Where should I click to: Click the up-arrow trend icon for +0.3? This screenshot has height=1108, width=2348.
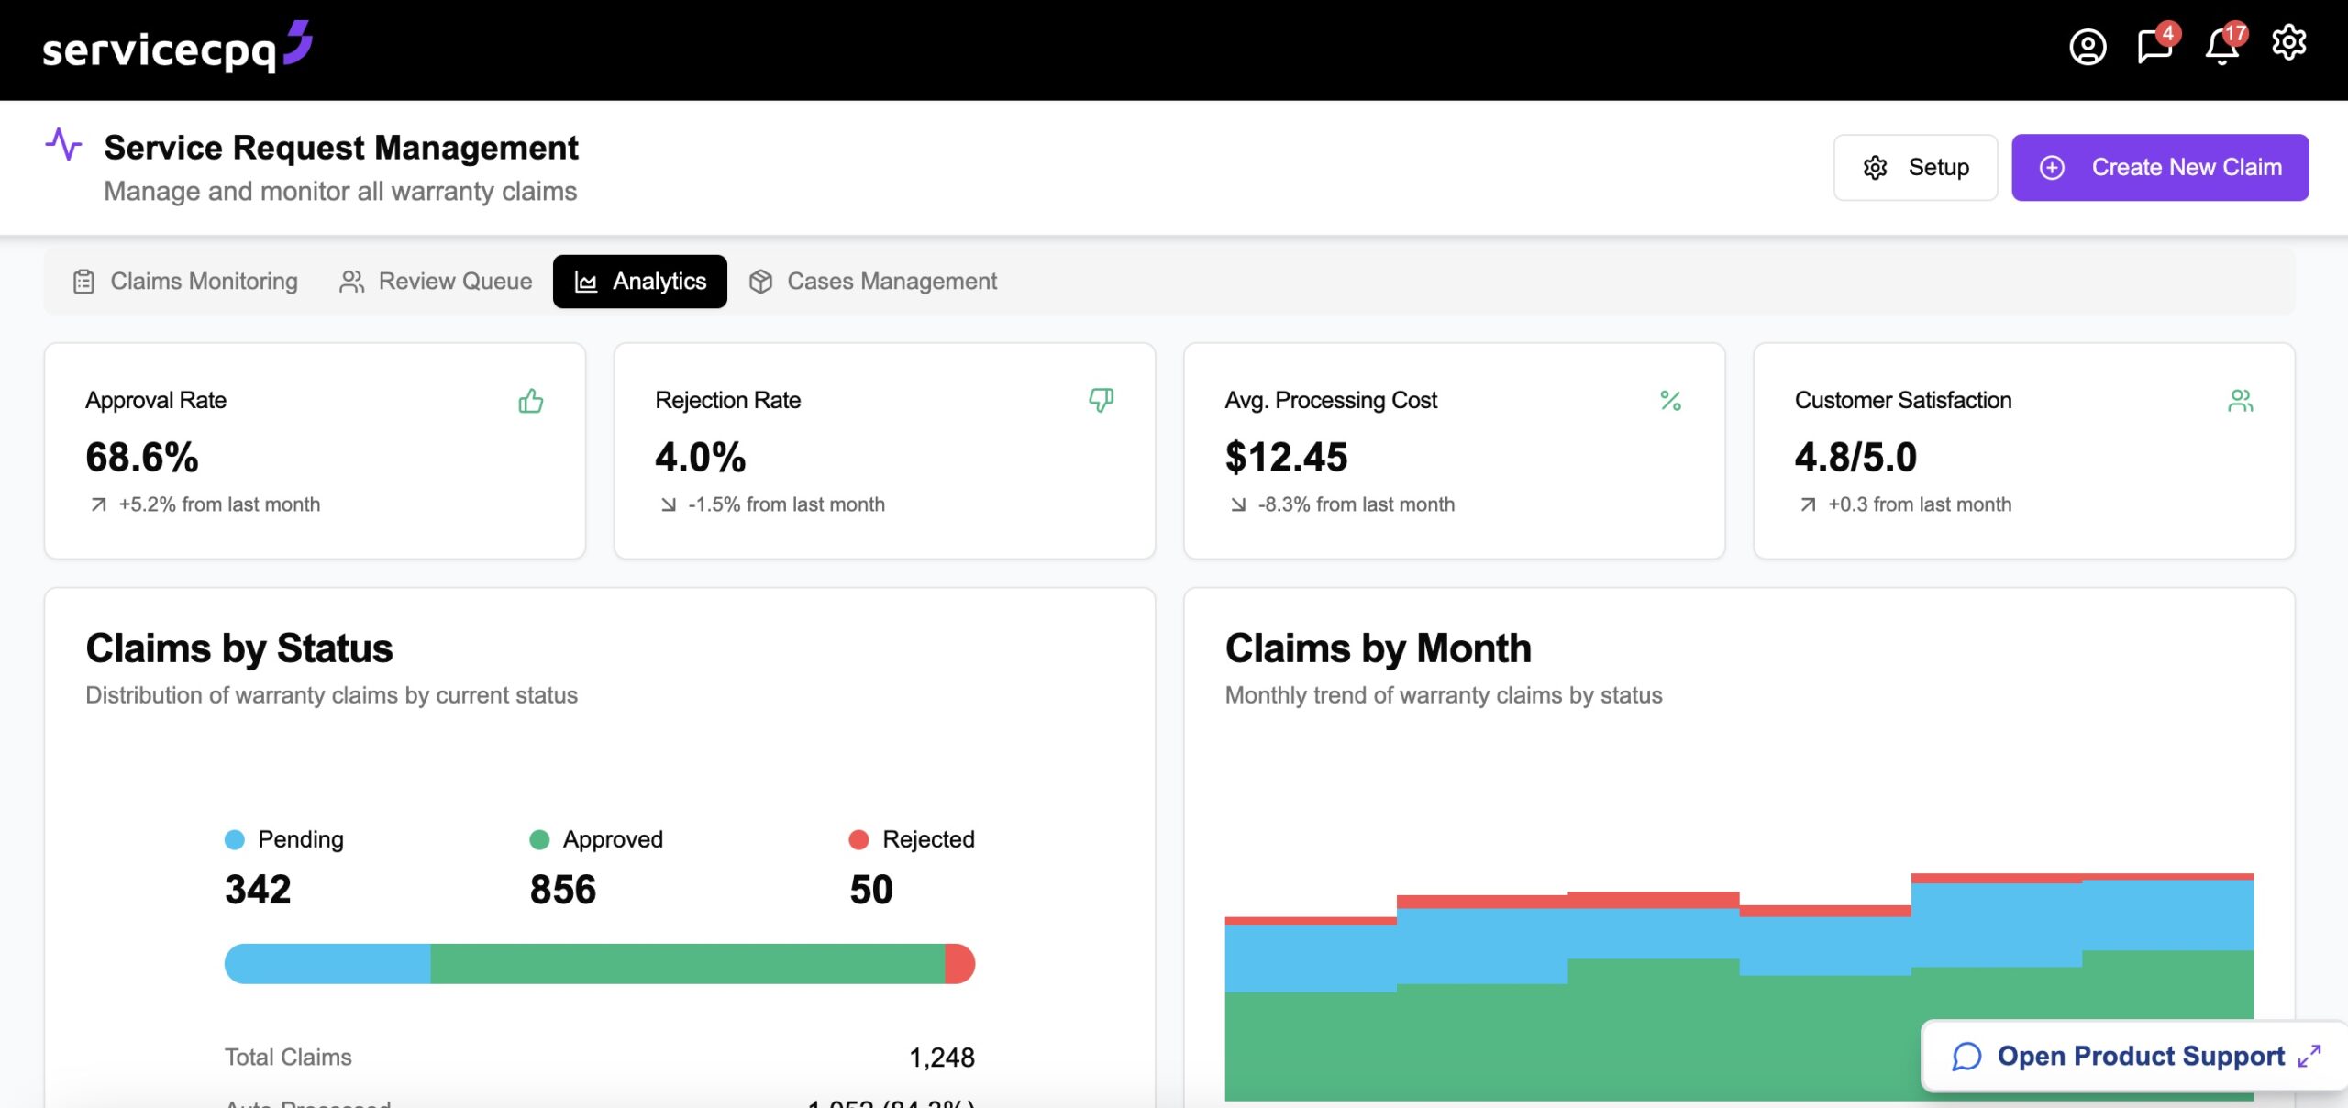click(1807, 504)
